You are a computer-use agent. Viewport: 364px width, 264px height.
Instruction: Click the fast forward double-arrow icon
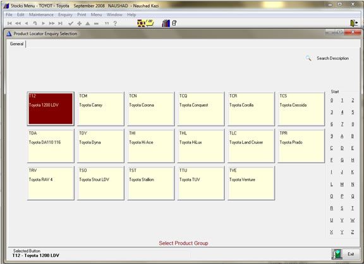point(52,23)
